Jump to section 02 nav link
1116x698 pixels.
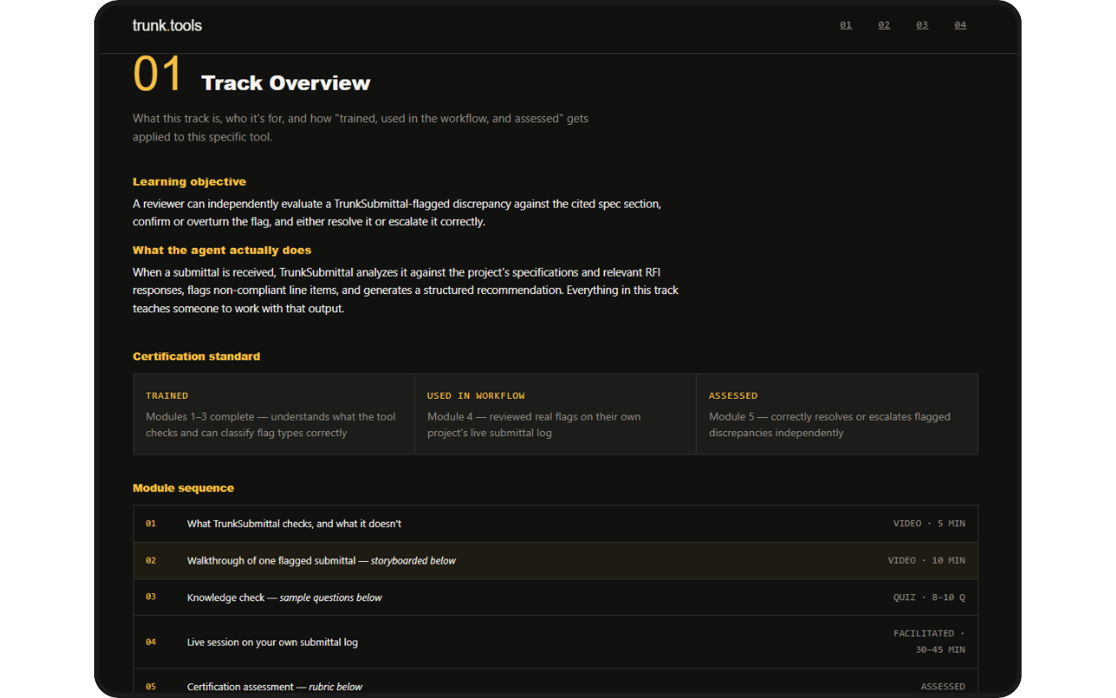[x=884, y=25]
